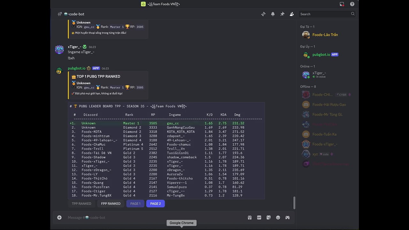Click xTiger_- username in chat
This screenshot has width=409, height=230.
[x=74, y=47]
